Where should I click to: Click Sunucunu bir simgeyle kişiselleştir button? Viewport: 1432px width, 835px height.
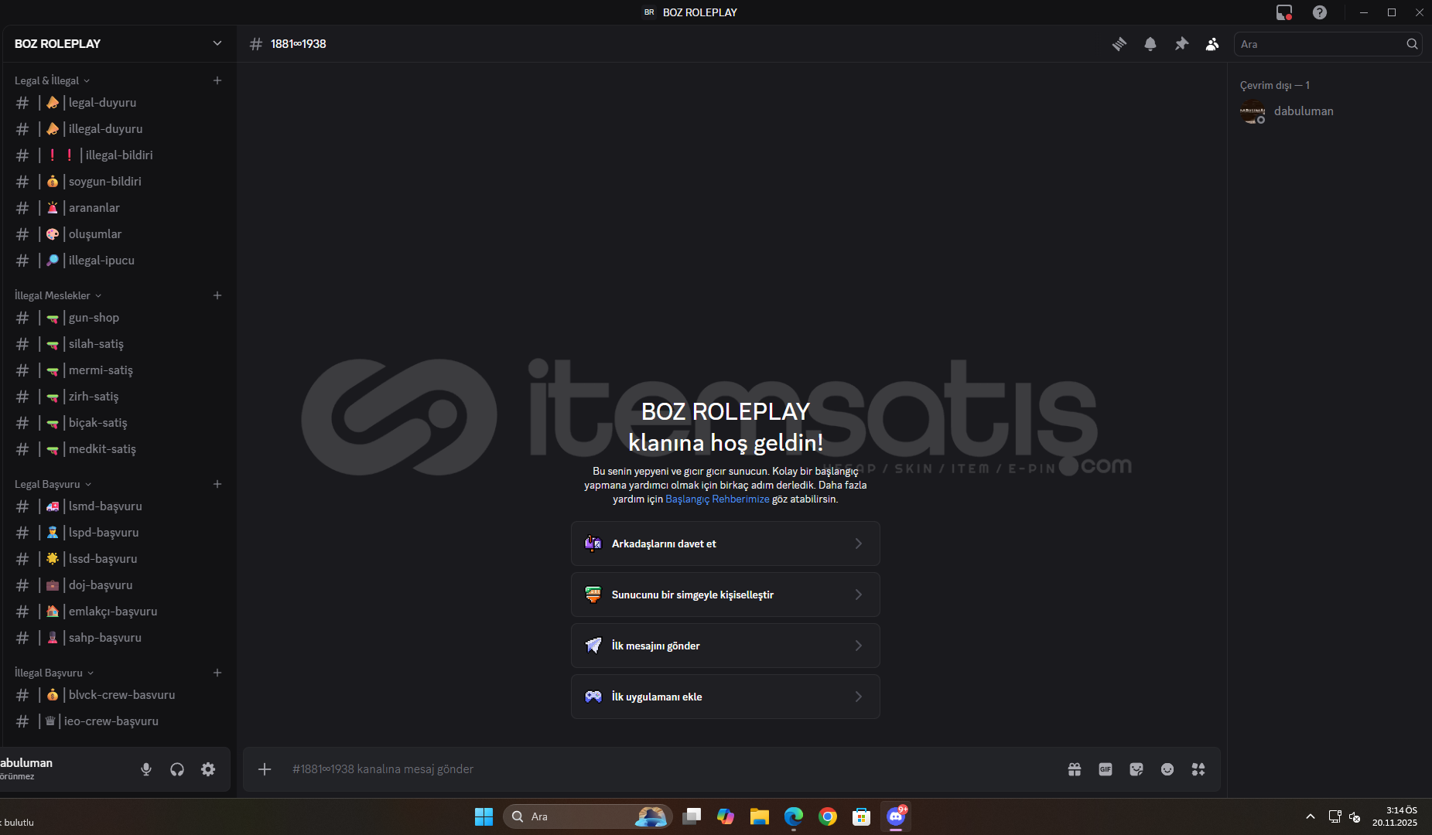pos(726,595)
